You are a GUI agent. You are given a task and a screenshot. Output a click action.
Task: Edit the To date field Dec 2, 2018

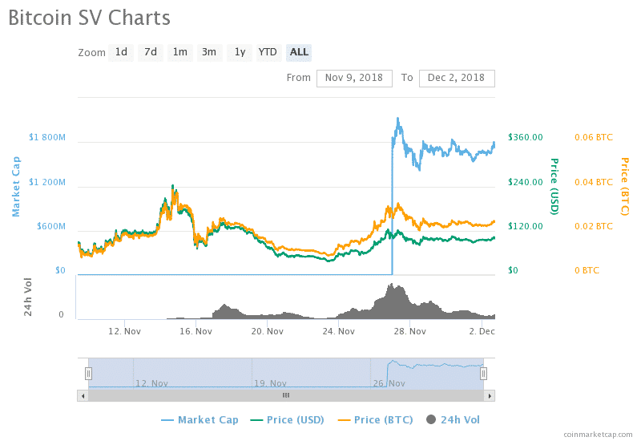(x=457, y=78)
